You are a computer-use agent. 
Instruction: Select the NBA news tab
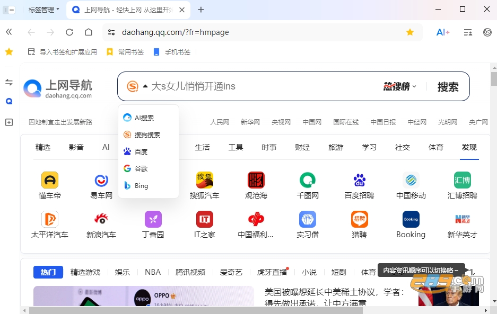[x=153, y=272]
